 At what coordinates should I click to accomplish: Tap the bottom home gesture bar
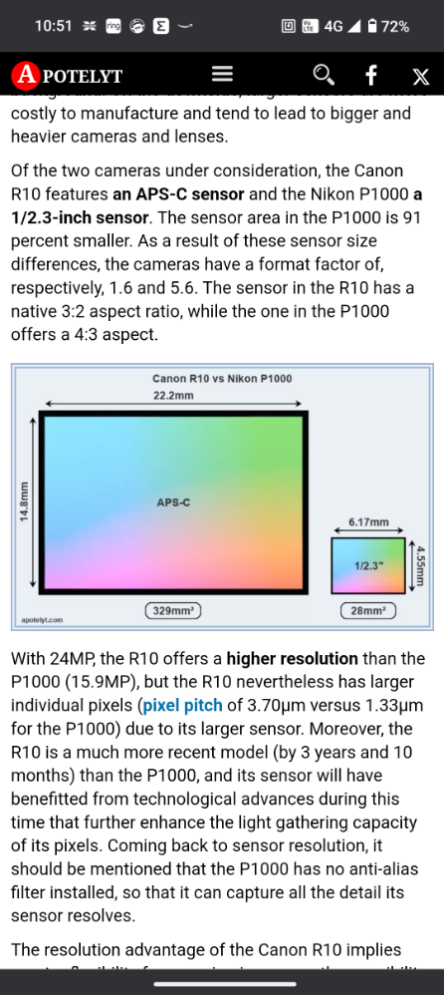tap(222, 984)
